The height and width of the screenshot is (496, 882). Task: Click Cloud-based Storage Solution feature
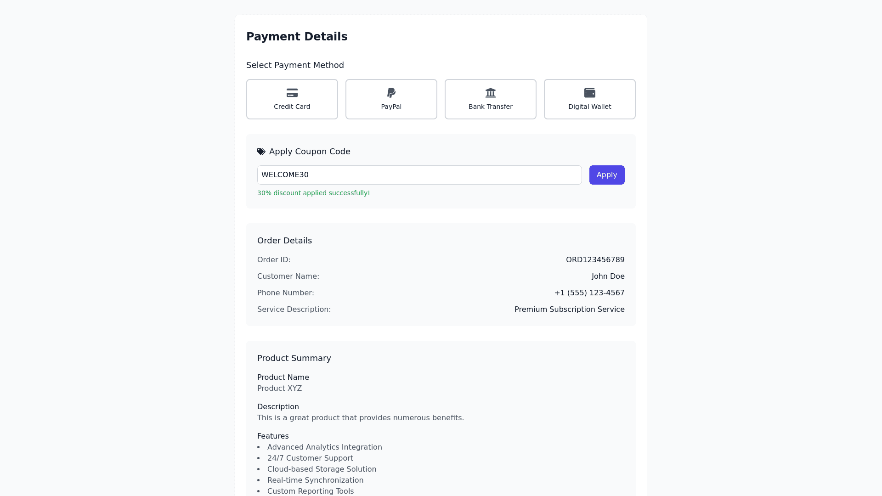tap(322, 469)
